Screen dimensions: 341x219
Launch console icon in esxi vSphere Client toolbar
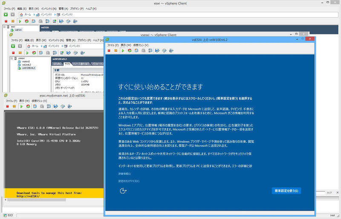tap(55, 21)
